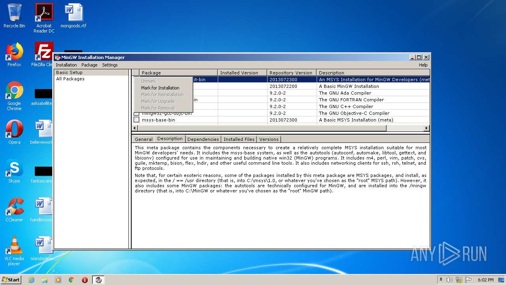Switch to the Description tab
Screen dimensions: 506x285
click(x=170, y=139)
